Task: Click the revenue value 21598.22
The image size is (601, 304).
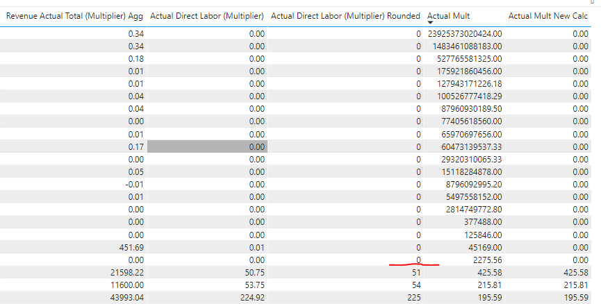Action: pos(127,273)
